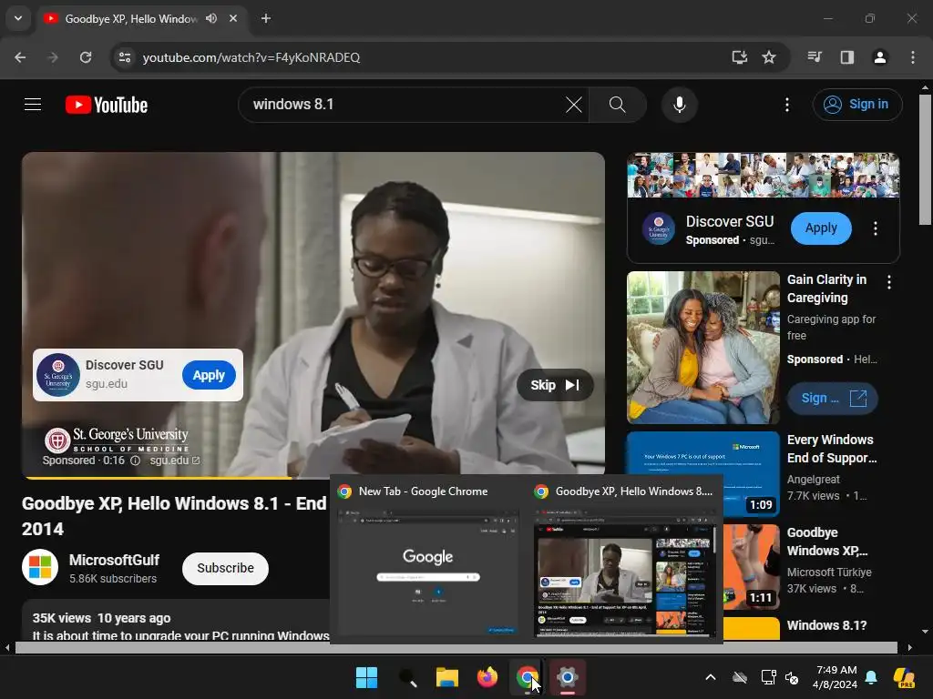Click the magnifier search button
Viewport: 933px width, 699px height.
tap(618, 105)
